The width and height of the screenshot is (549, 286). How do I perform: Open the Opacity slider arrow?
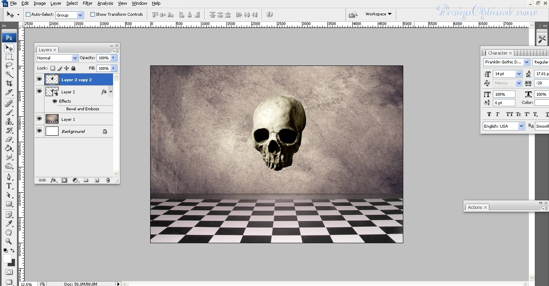[114, 58]
